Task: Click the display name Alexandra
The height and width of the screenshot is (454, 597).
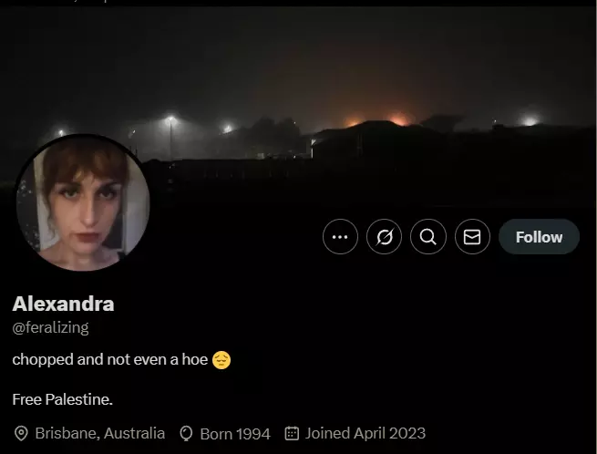Action: point(63,304)
